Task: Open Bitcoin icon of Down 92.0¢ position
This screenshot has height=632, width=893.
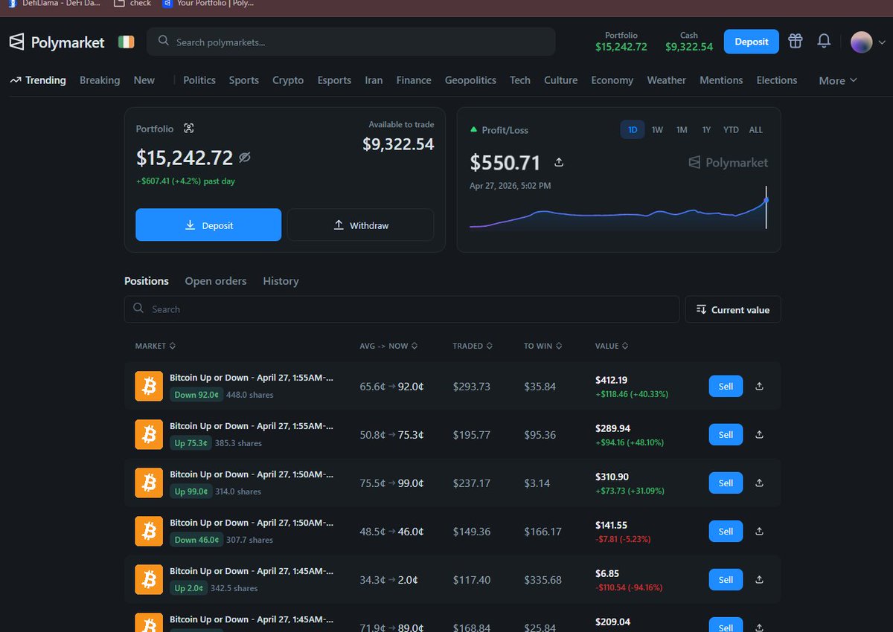Action: point(149,386)
